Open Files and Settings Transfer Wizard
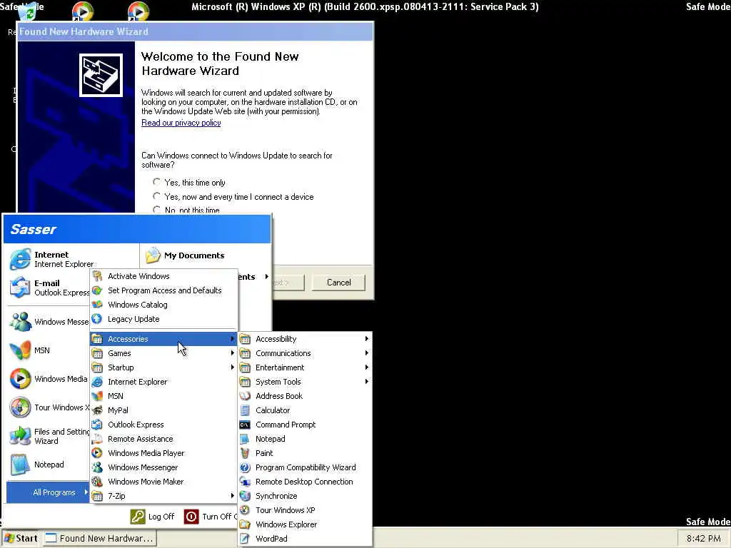This screenshot has height=548, width=731. 49,436
